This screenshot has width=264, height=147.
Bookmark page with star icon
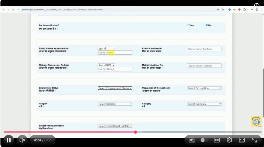pos(223,10)
